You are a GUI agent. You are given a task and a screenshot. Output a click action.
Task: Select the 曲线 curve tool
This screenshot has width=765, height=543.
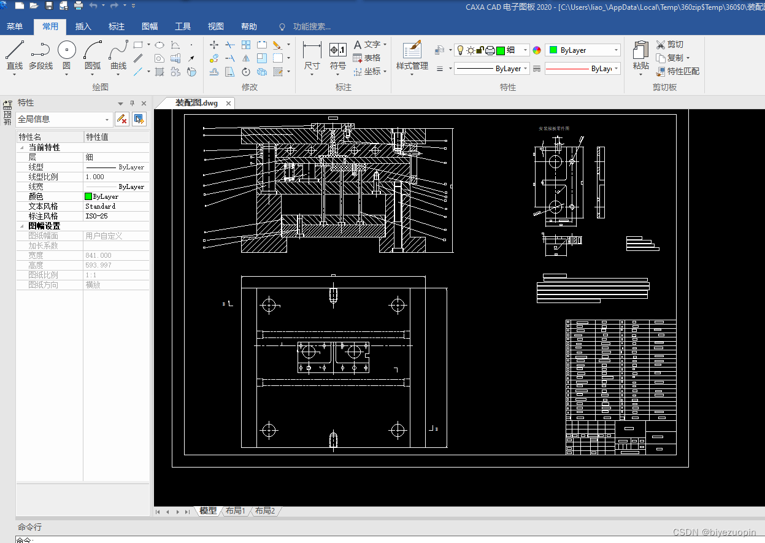(x=118, y=56)
